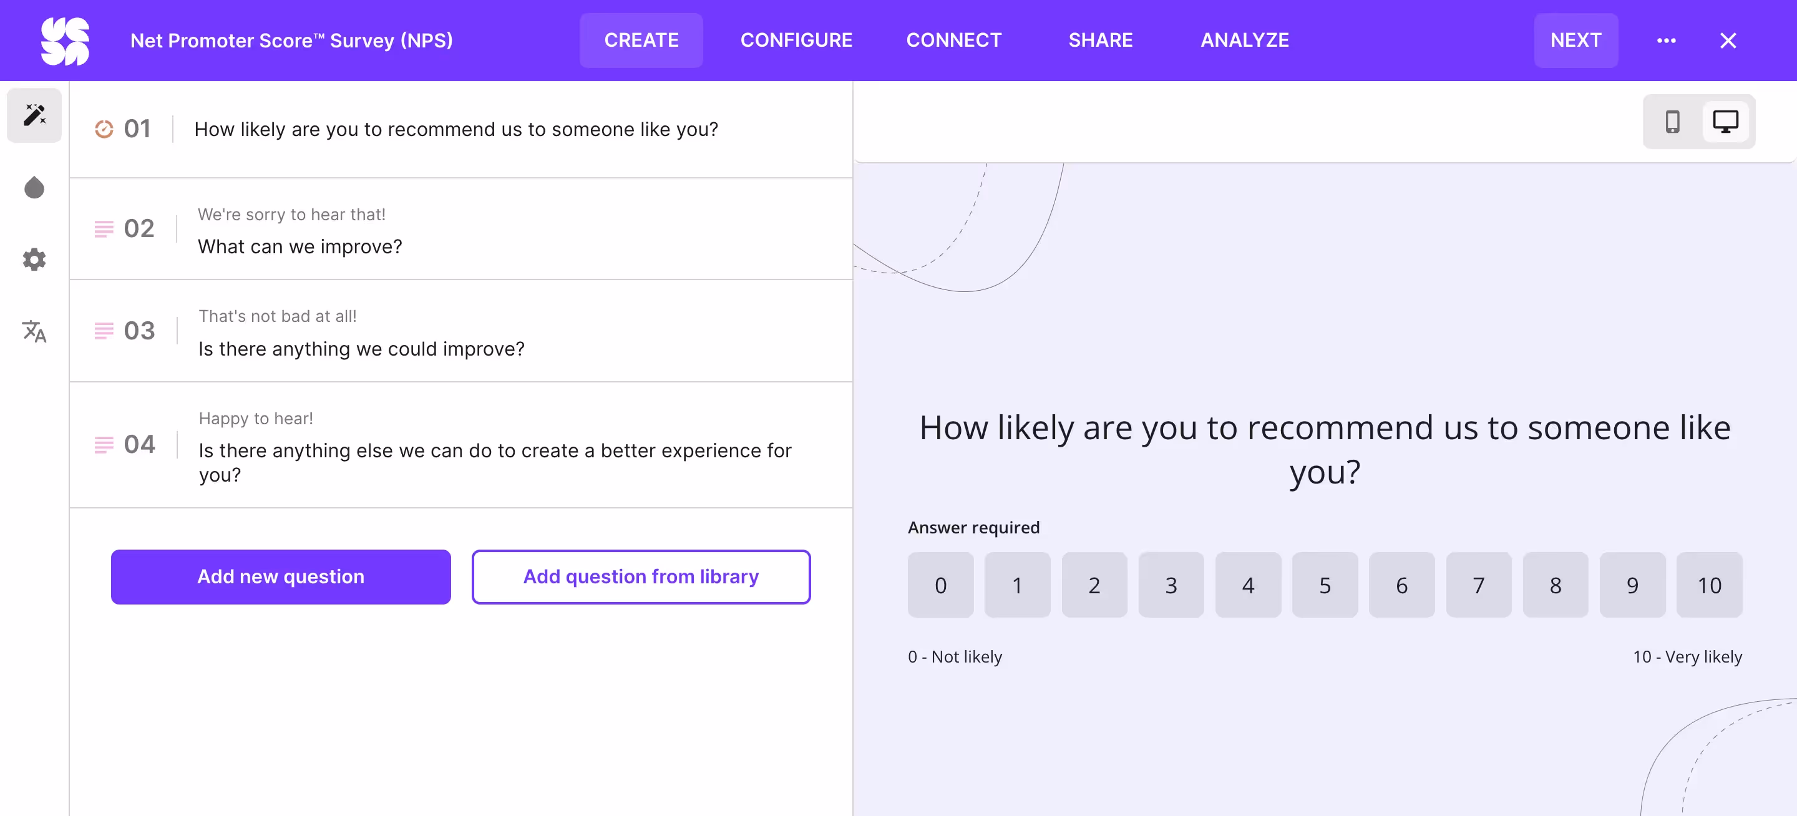
Task: Click Add new question button
Action: point(280,577)
